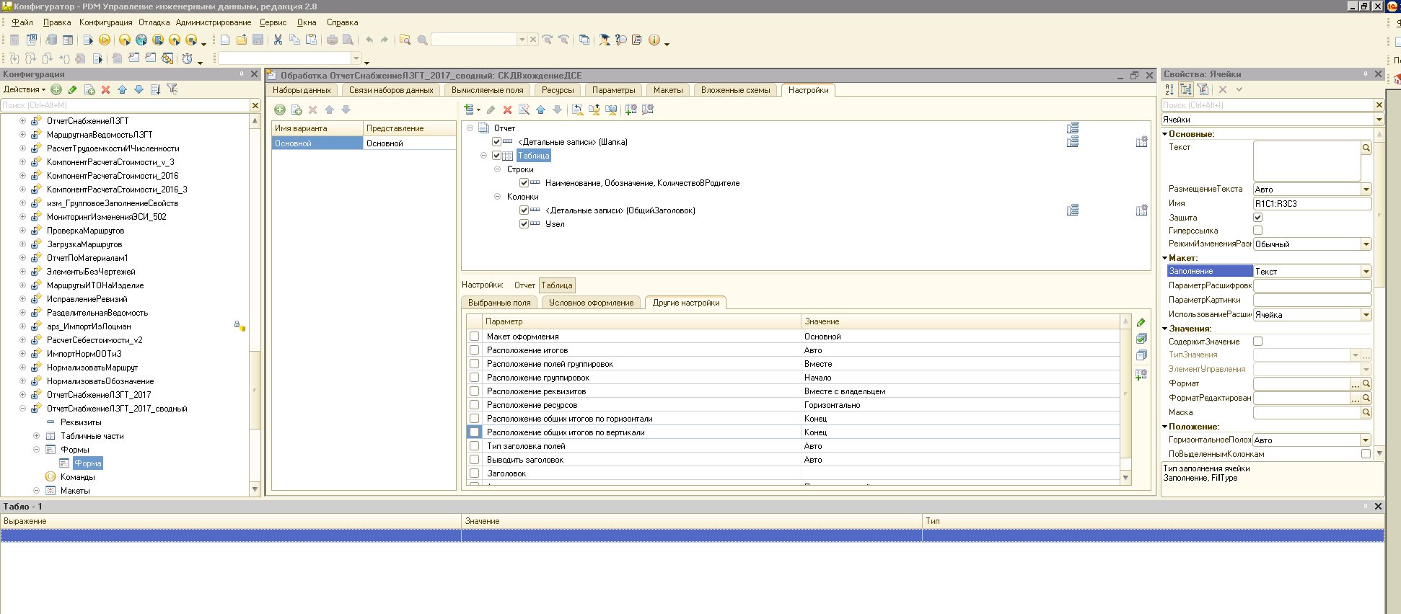
Task: Enable the СодержитЗначение checkbox
Action: coord(1258,342)
